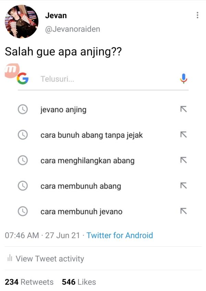Click history clock icon for 'jevano anjing'
Image resolution: width=206 pixels, height=291 pixels.
(x=23, y=109)
